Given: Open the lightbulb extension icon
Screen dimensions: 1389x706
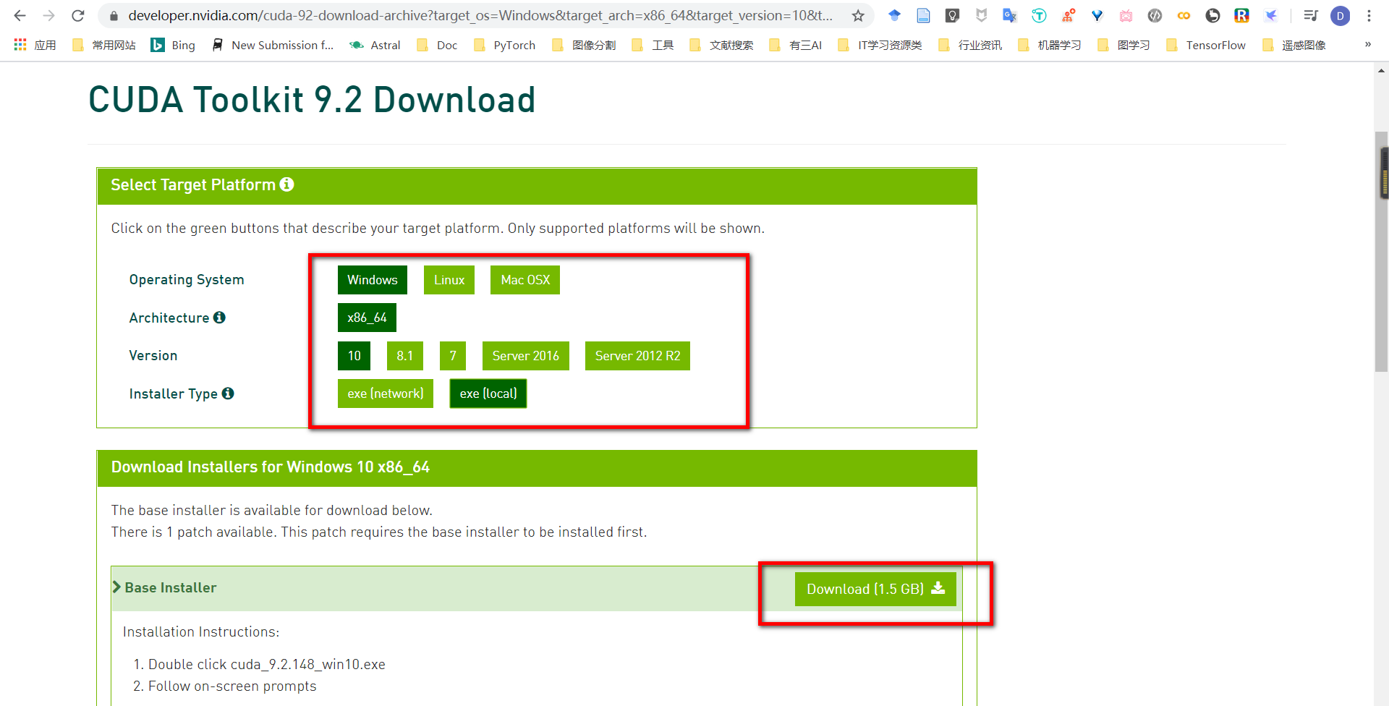Looking at the screenshot, I should tap(952, 15).
